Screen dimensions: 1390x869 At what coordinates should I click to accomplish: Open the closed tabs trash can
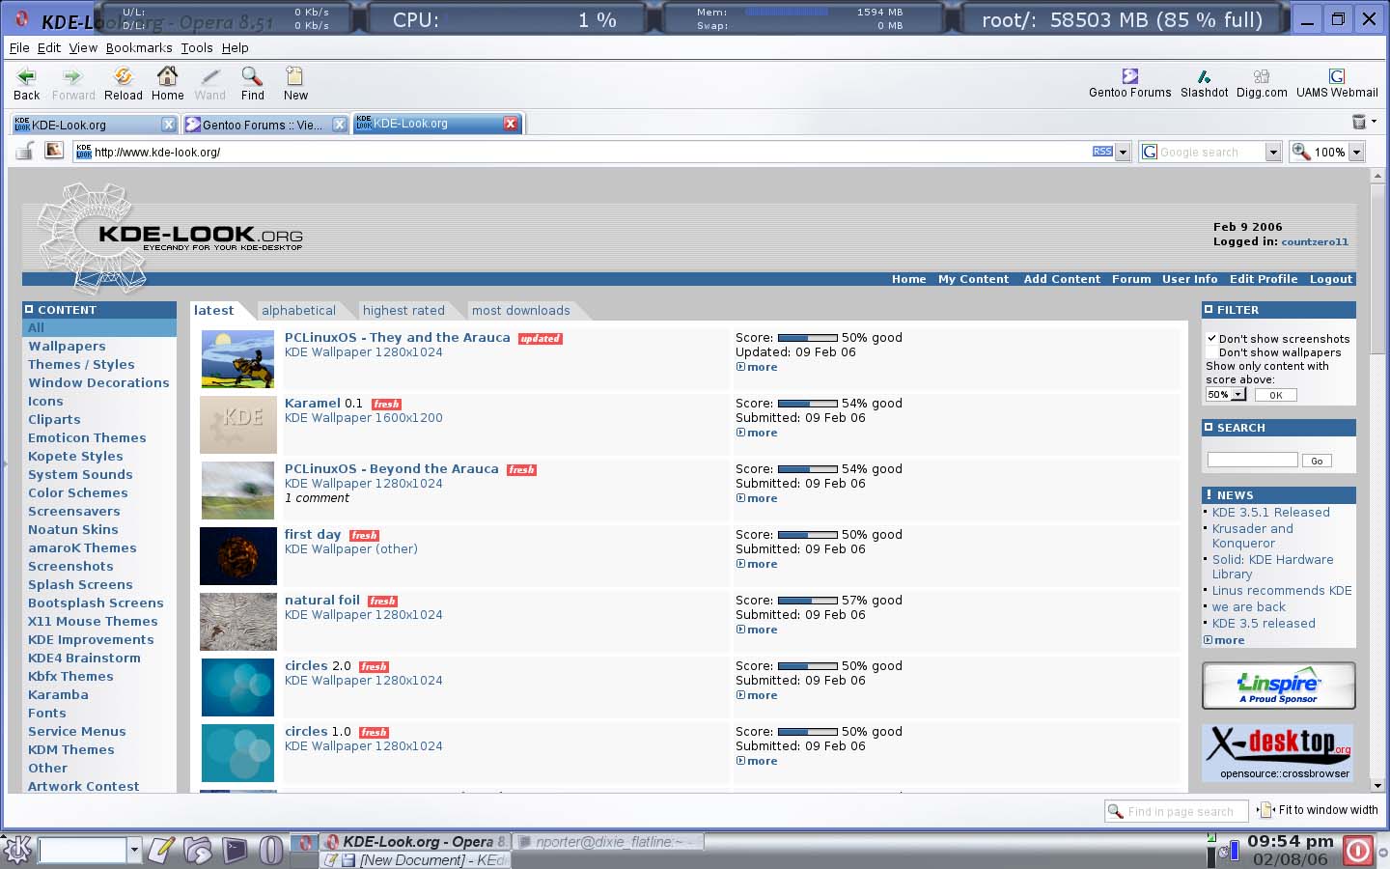1359,122
